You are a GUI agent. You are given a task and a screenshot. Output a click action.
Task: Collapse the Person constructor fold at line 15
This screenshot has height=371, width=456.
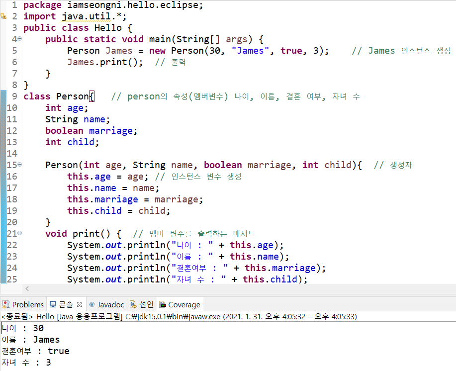(x=20, y=165)
